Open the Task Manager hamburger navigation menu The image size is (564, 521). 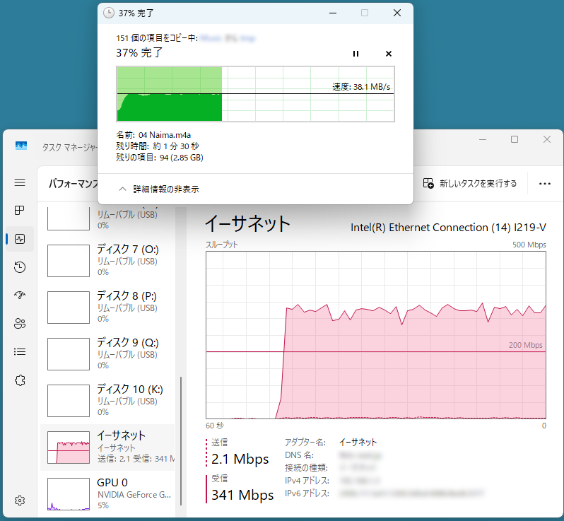(x=20, y=182)
